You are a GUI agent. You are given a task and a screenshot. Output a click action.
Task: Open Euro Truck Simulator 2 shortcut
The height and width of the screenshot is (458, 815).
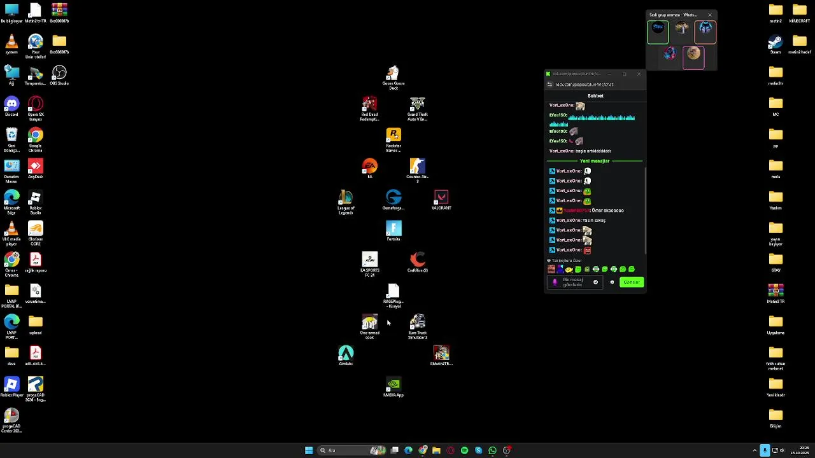418,327
